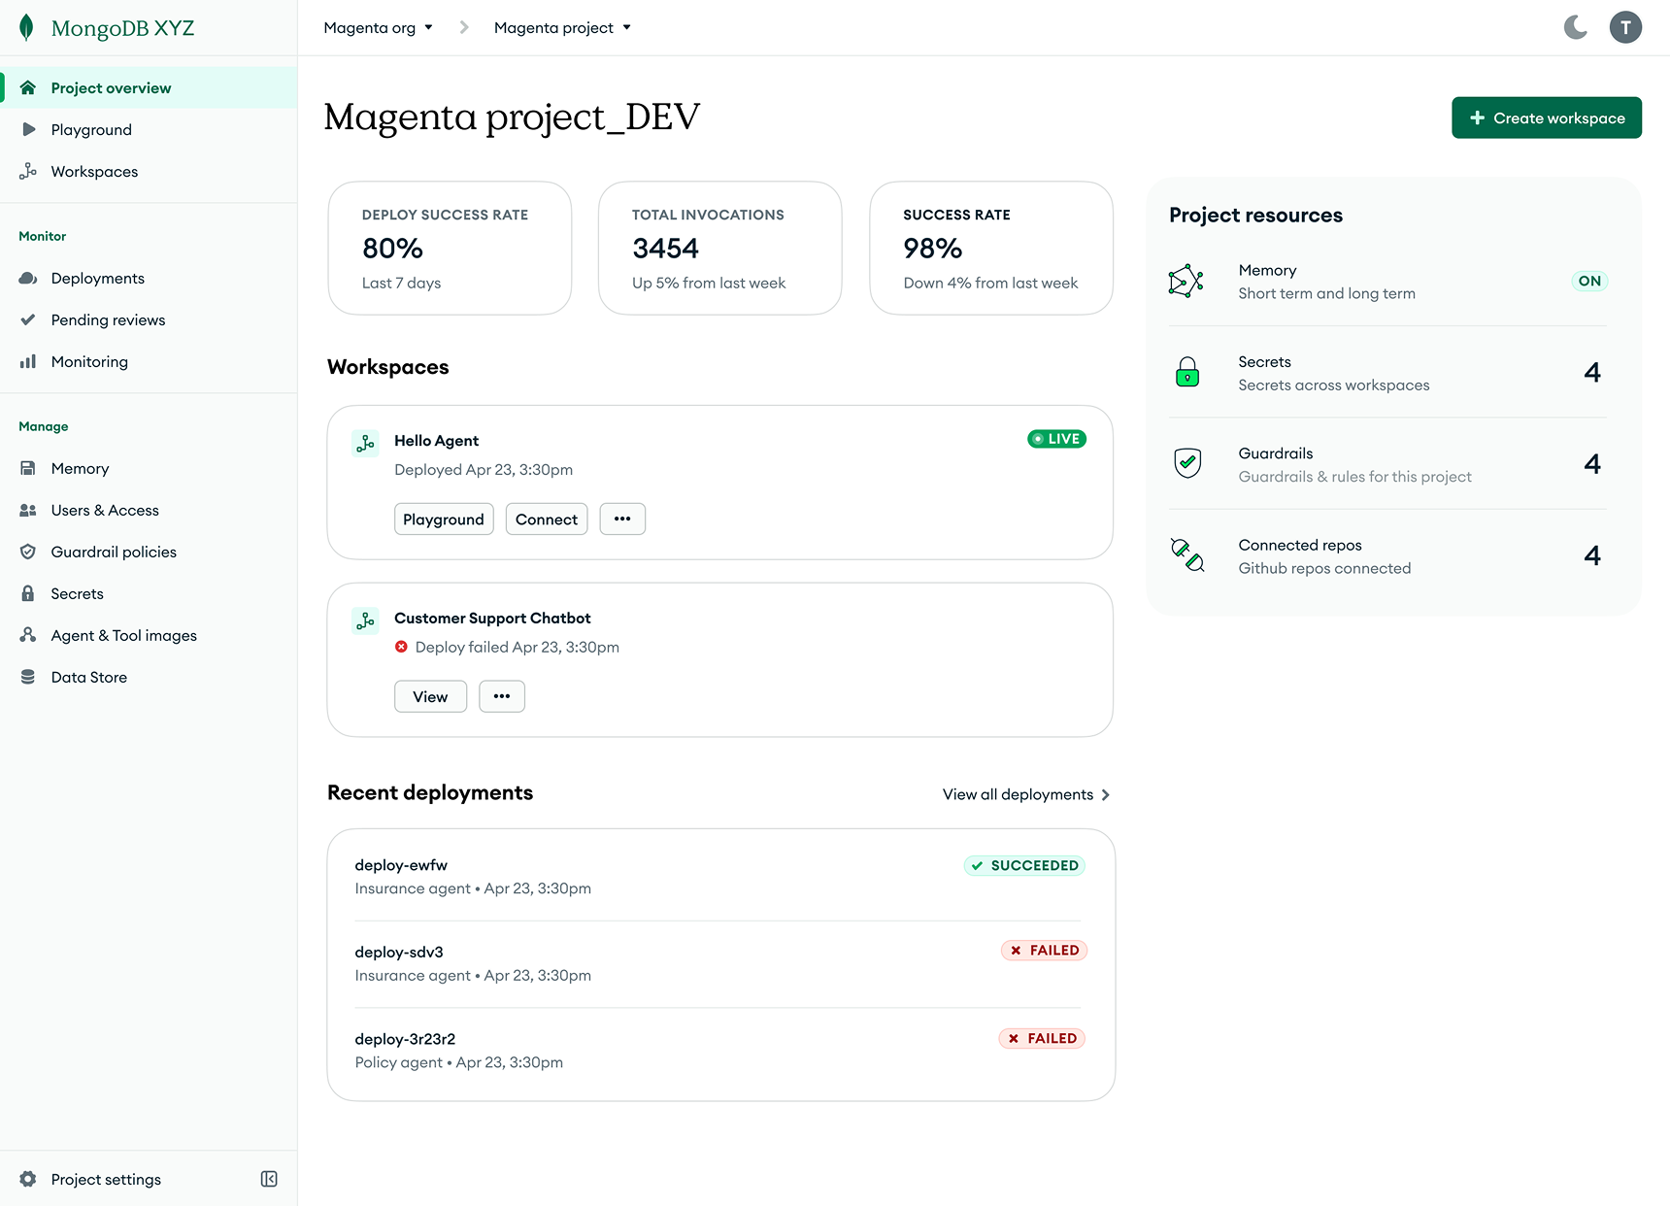
Task: Click the Monitoring bar chart icon
Action: tap(28, 361)
